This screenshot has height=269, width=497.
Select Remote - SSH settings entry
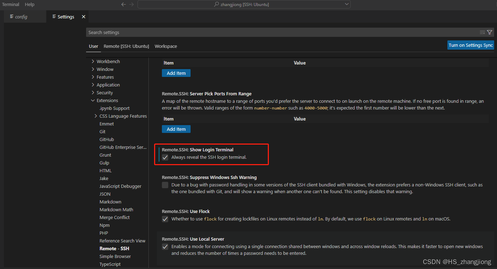pos(114,248)
